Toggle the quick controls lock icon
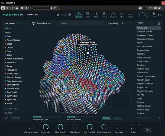The height and width of the screenshot is (136, 165). pos(160,8)
